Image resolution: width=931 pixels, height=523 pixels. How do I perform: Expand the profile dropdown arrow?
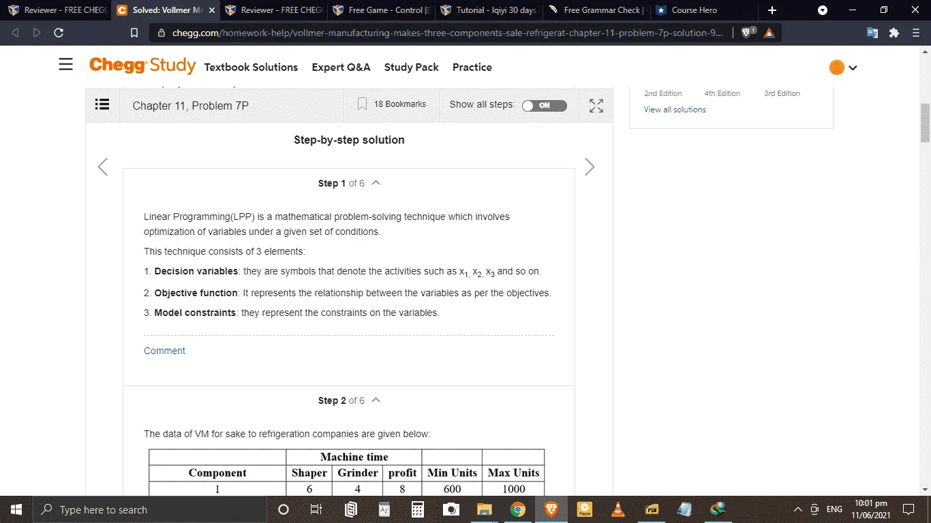(x=853, y=68)
